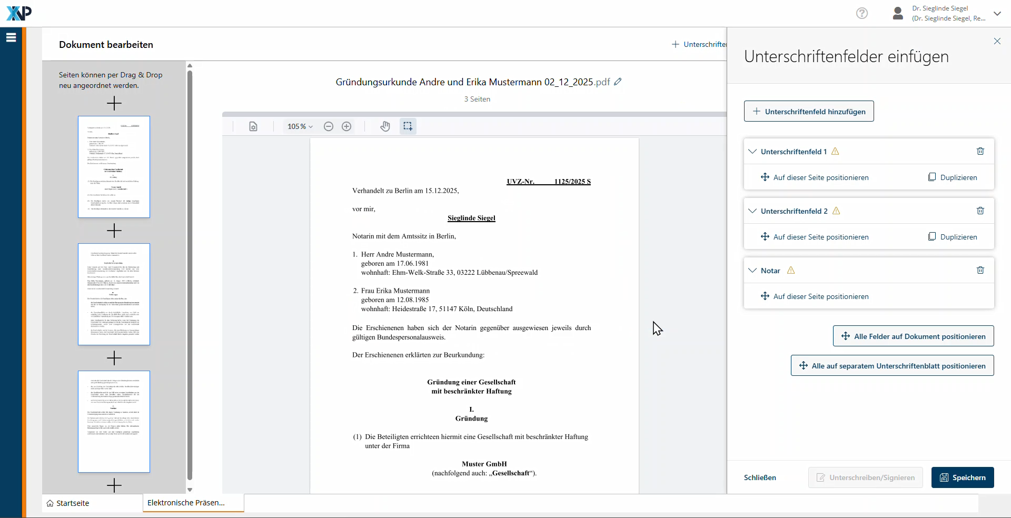Expand the user account dropdown
Image resolution: width=1011 pixels, height=518 pixels.
[997, 14]
